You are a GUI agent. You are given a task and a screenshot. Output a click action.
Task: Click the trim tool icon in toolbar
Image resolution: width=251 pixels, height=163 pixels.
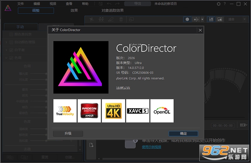[x=101, y=20]
